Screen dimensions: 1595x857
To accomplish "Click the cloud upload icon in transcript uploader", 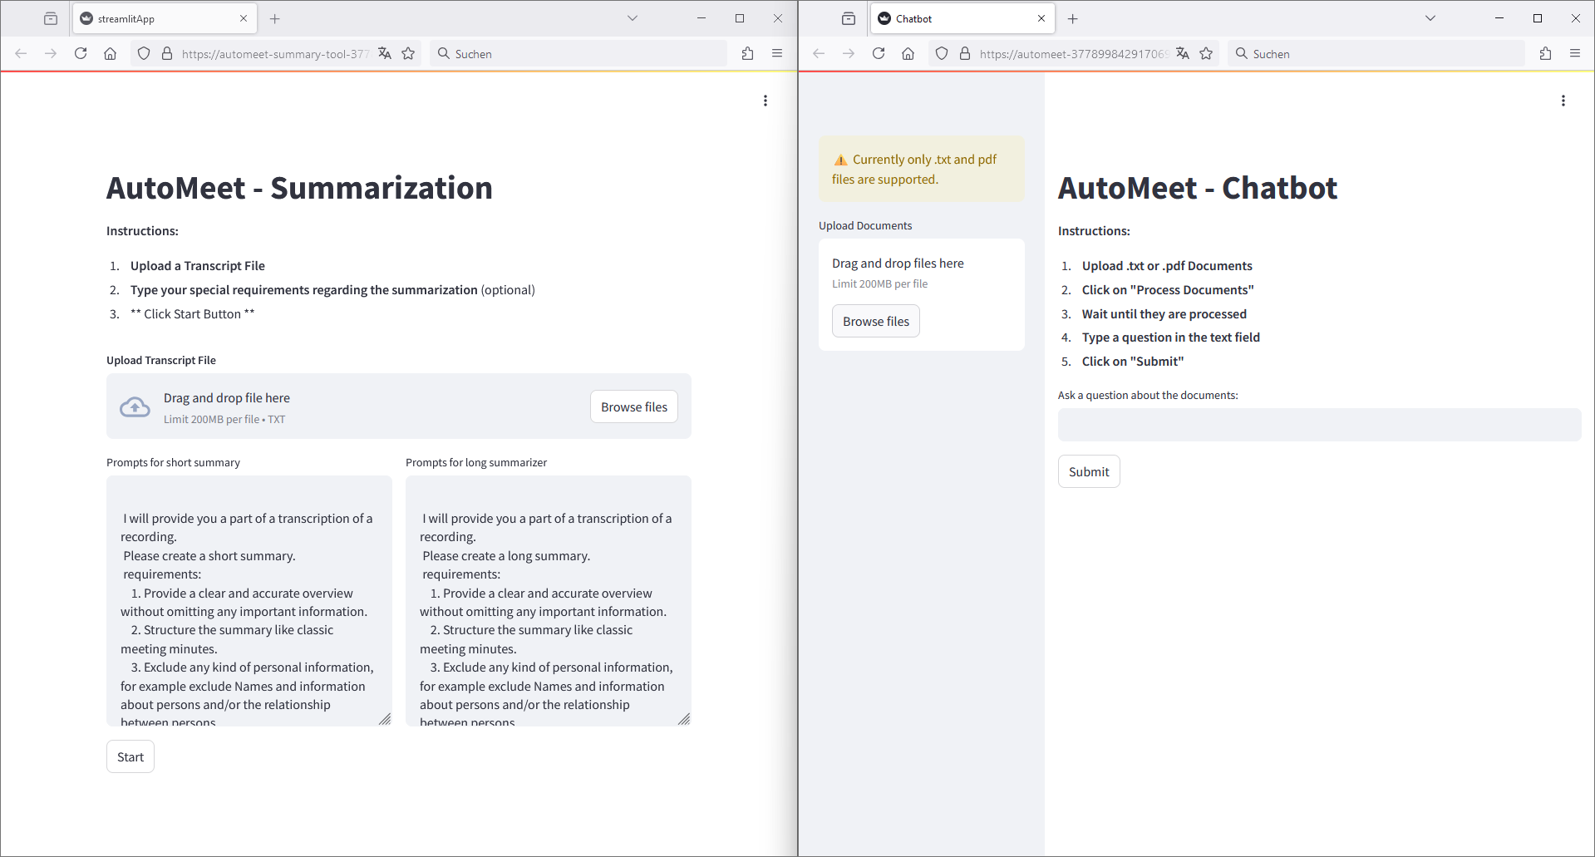I will pos(135,407).
